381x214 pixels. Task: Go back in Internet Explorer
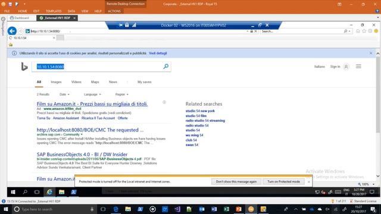click(12, 31)
